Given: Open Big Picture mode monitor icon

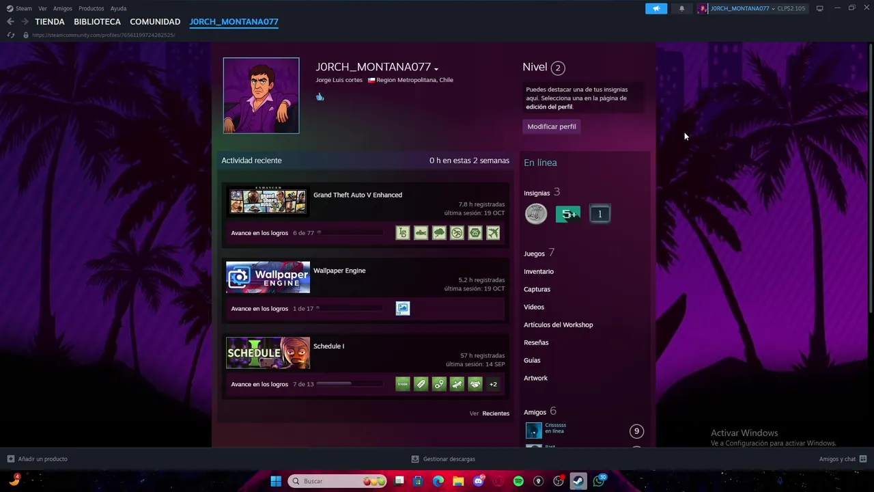Looking at the screenshot, I should pos(819,8).
